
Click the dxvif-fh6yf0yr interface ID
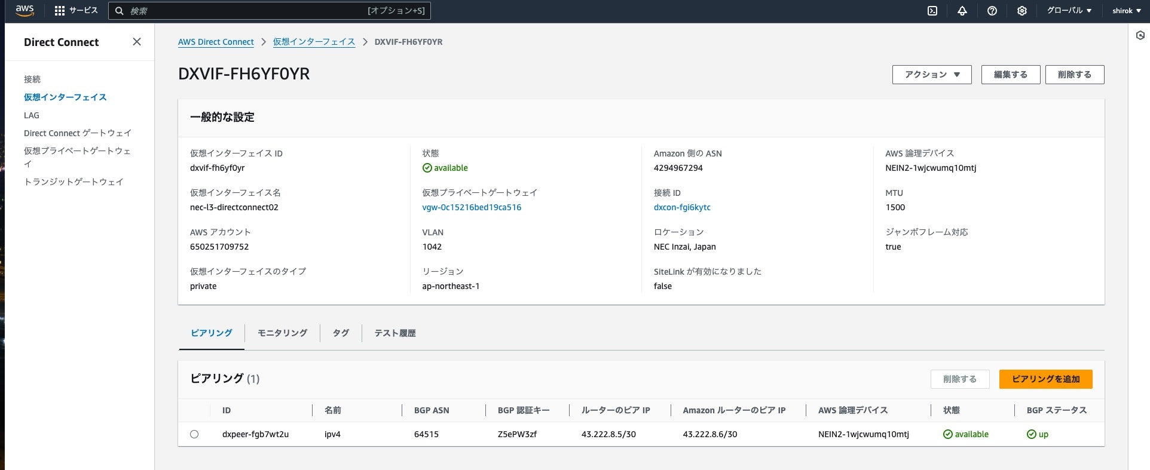point(218,168)
